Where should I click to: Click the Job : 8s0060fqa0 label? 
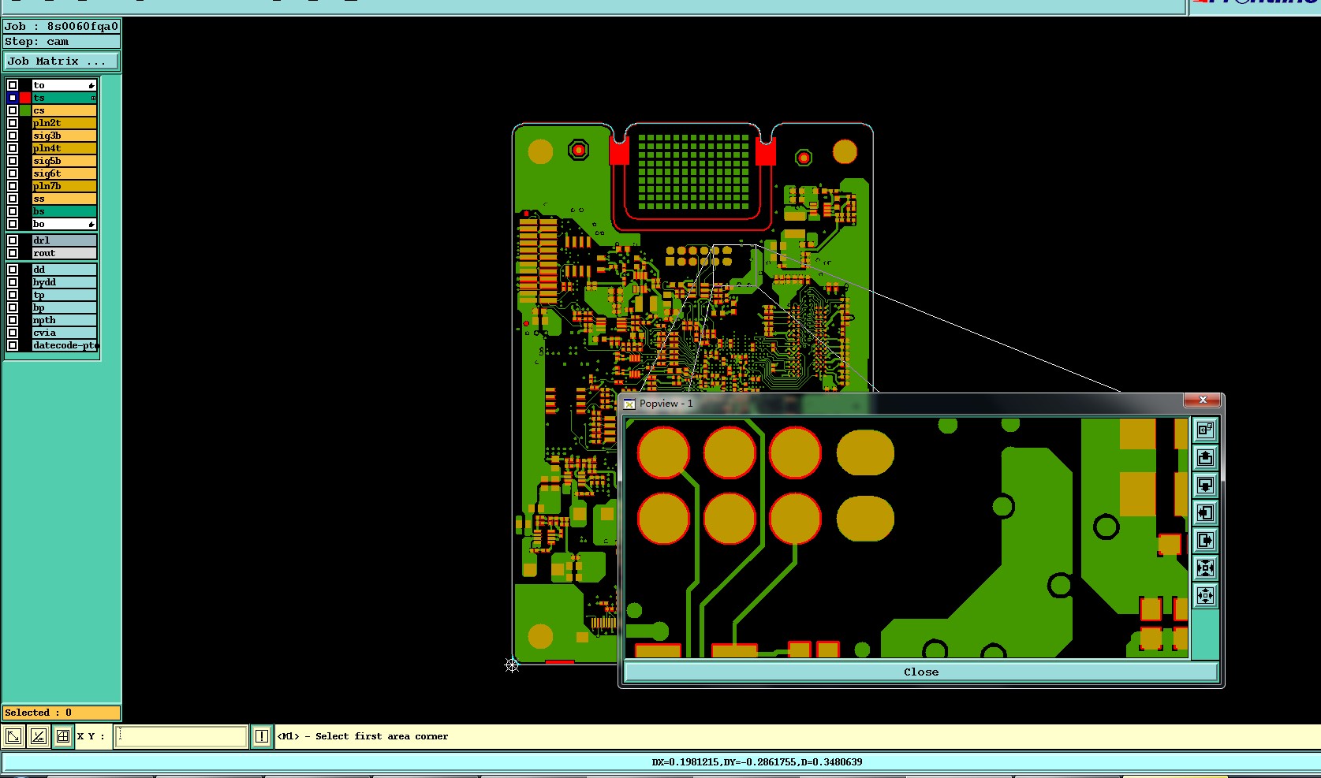point(62,26)
